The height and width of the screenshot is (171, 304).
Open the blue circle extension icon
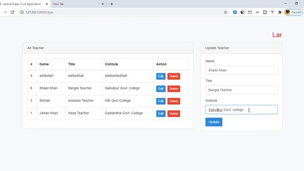point(235,12)
